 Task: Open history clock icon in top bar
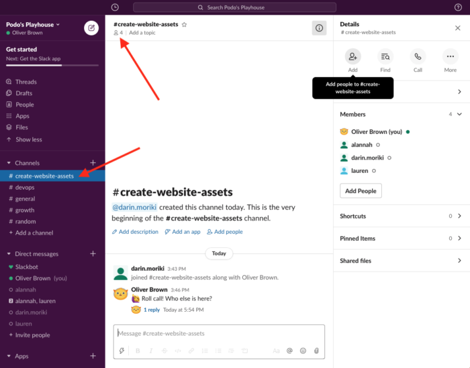click(x=115, y=7)
